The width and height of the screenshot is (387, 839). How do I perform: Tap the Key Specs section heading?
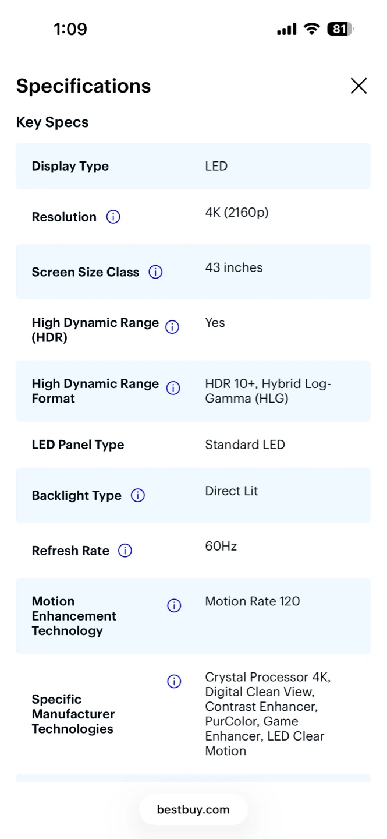[x=52, y=122]
